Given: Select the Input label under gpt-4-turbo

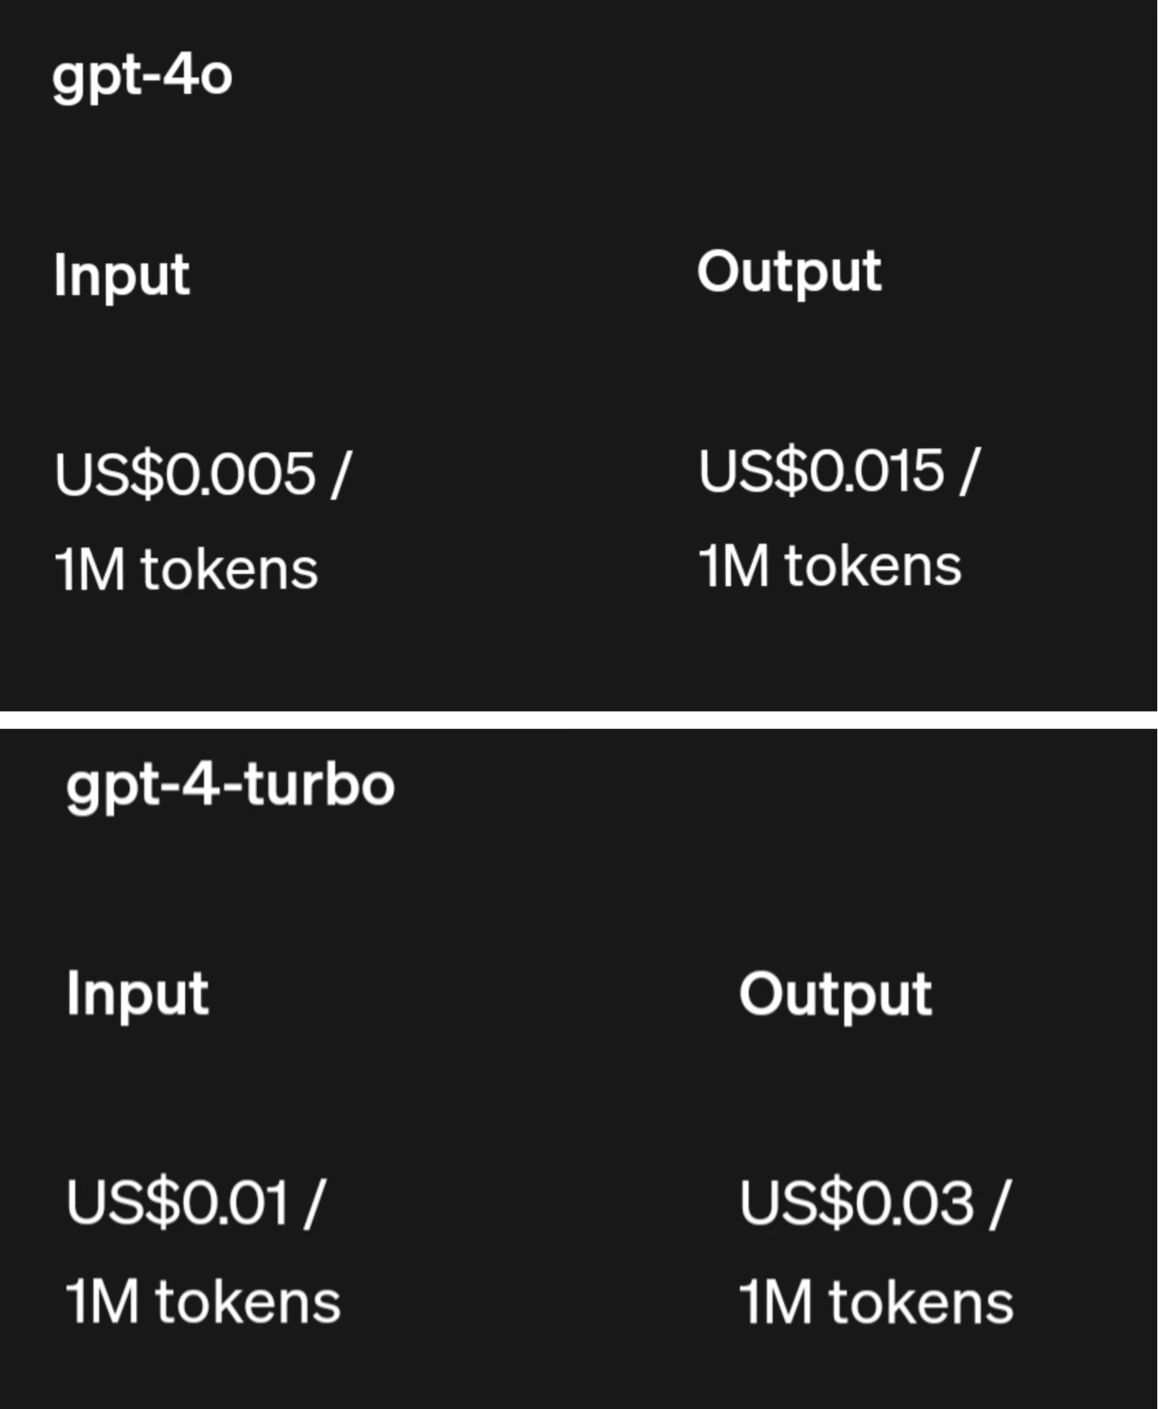Looking at the screenshot, I should (x=138, y=994).
